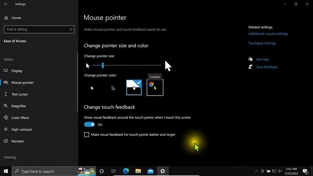
Task: Open File Explorer from taskbar
Action: click(x=138, y=171)
